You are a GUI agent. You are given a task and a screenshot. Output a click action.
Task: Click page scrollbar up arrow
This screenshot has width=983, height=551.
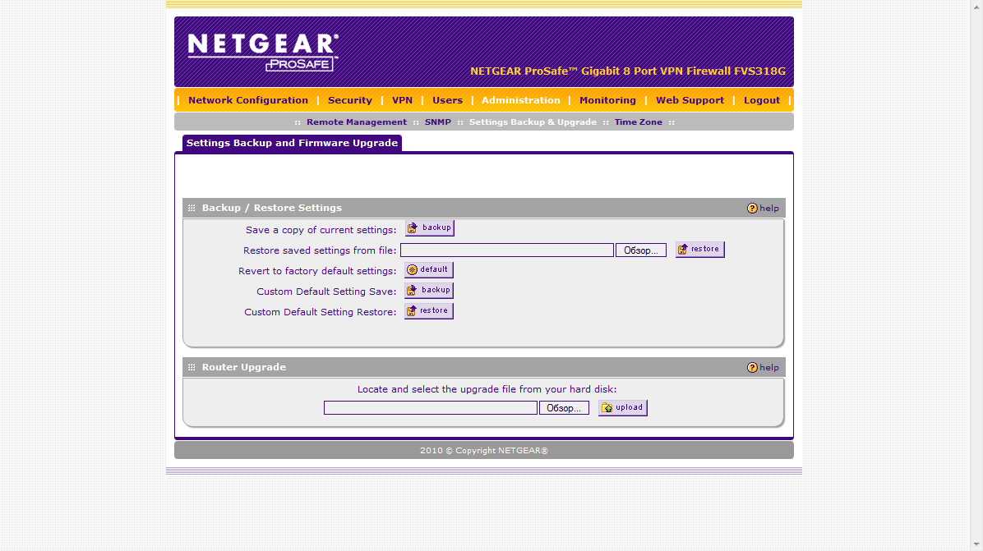[976, 6]
